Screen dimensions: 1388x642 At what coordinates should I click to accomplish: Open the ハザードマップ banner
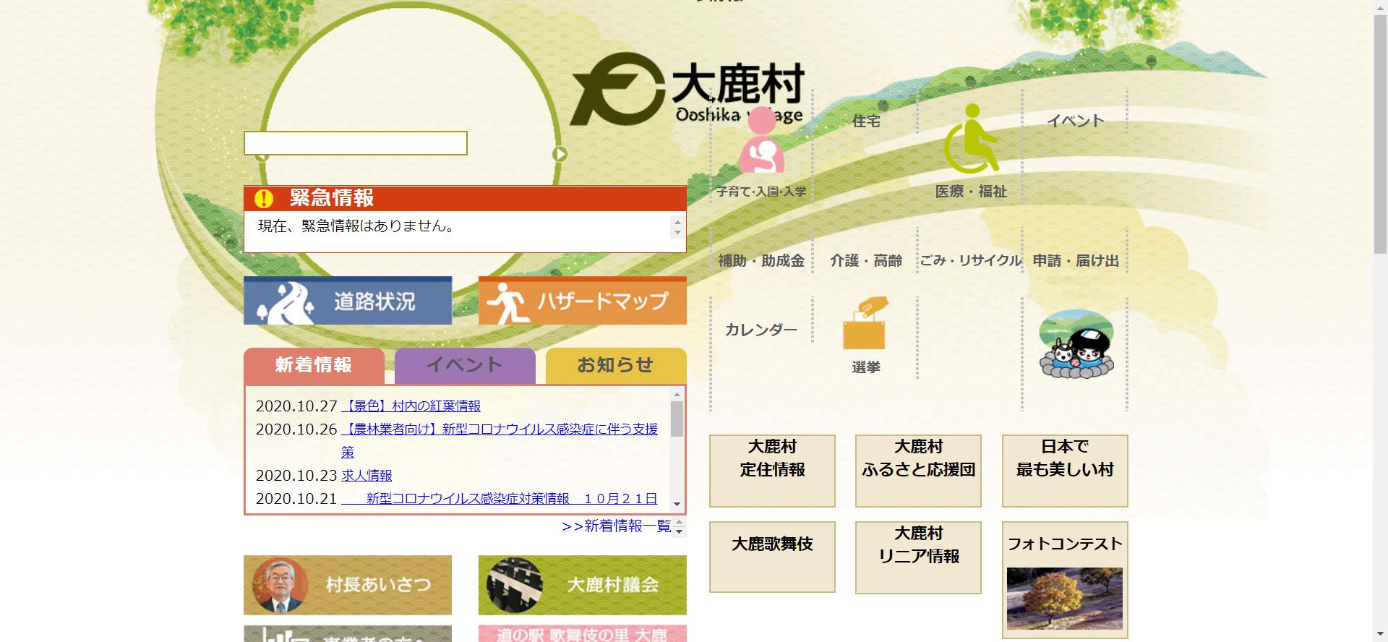click(x=583, y=300)
